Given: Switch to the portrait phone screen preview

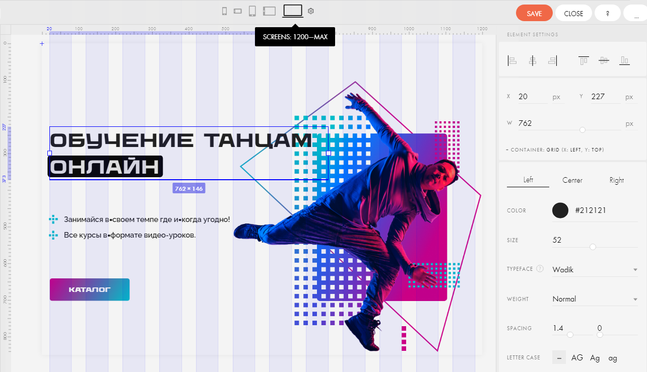Looking at the screenshot, I should 225,11.
